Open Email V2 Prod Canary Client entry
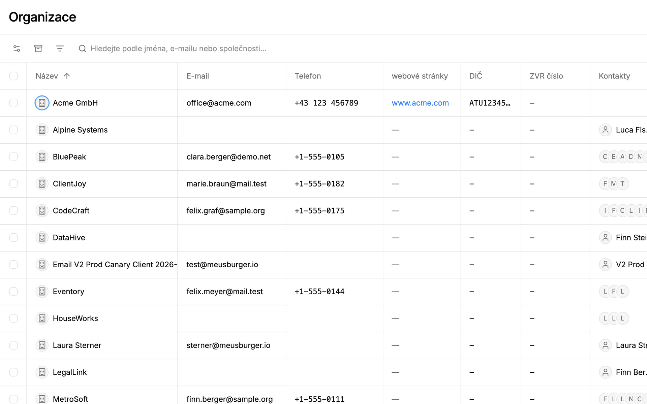Viewport: 647px width, 404px height. (115, 265)
